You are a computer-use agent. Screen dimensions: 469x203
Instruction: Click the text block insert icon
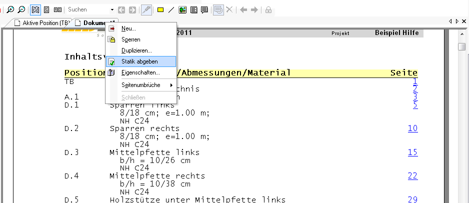click(194, 10)
